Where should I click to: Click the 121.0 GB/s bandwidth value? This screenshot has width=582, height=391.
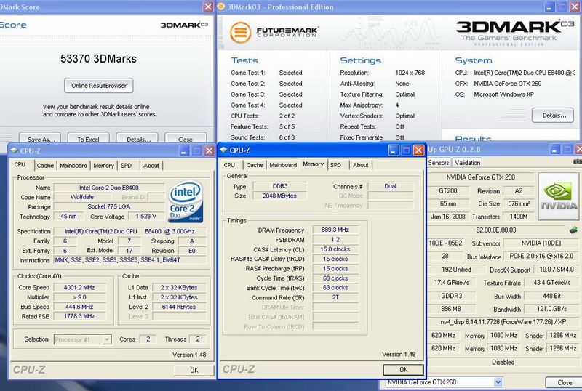(551, 309)
